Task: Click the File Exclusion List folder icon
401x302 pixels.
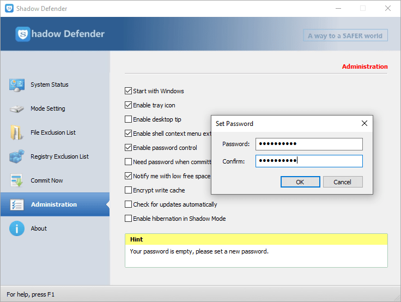Action: pos(16,132)
